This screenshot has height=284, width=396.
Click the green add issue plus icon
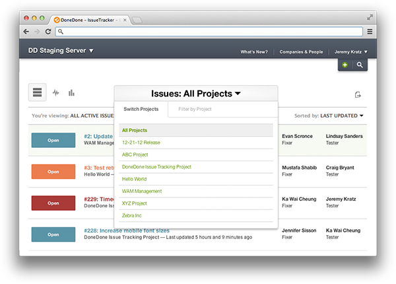[345, 65]
